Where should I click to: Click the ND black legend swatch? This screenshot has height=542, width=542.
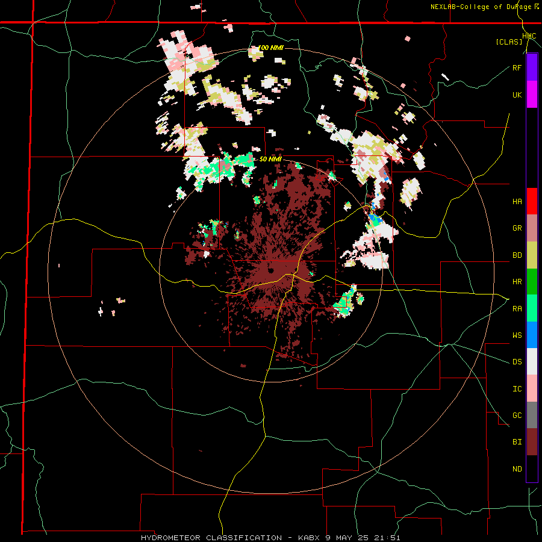pyautogui.click(x=532, y=469)
